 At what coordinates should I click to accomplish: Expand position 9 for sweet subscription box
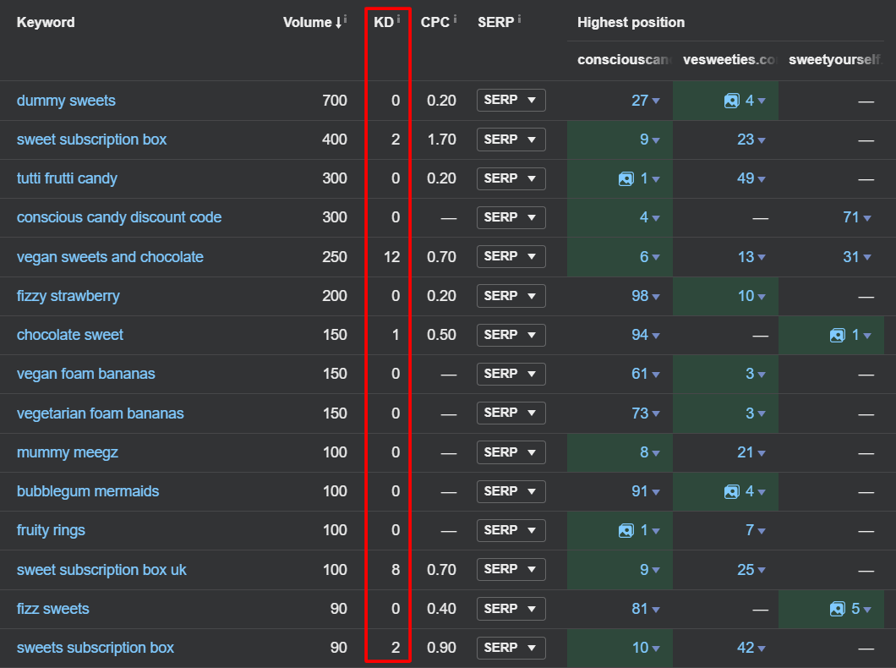pos(649,140)
